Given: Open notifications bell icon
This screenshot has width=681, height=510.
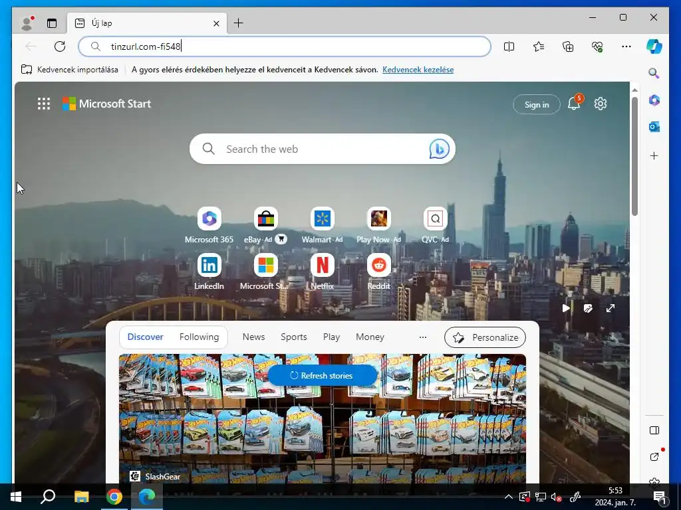Looking at the screenshot, I should pyautogui.click(x=574, y=103).
